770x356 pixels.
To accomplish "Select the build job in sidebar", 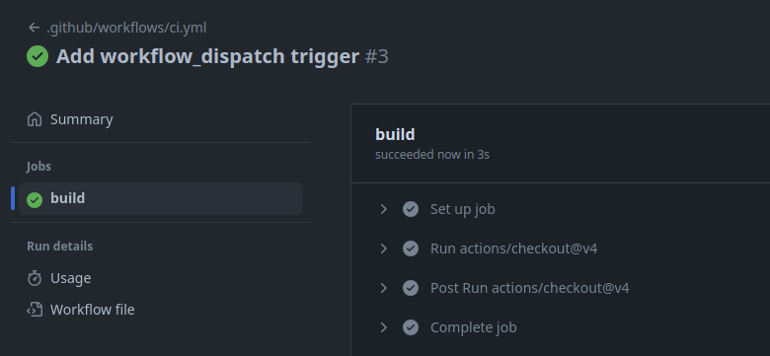I will (x=161, y=198).
